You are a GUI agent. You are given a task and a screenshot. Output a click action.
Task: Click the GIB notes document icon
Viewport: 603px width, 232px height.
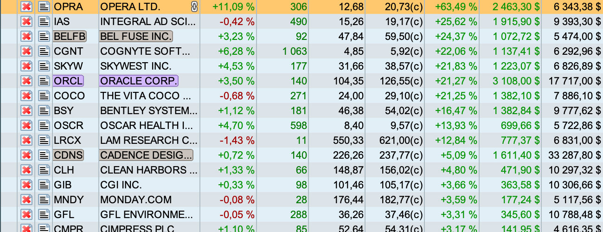point(44,185)
